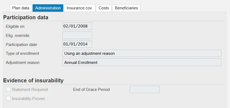Focus the End of Grace Period input box

(x=145, y=90)
